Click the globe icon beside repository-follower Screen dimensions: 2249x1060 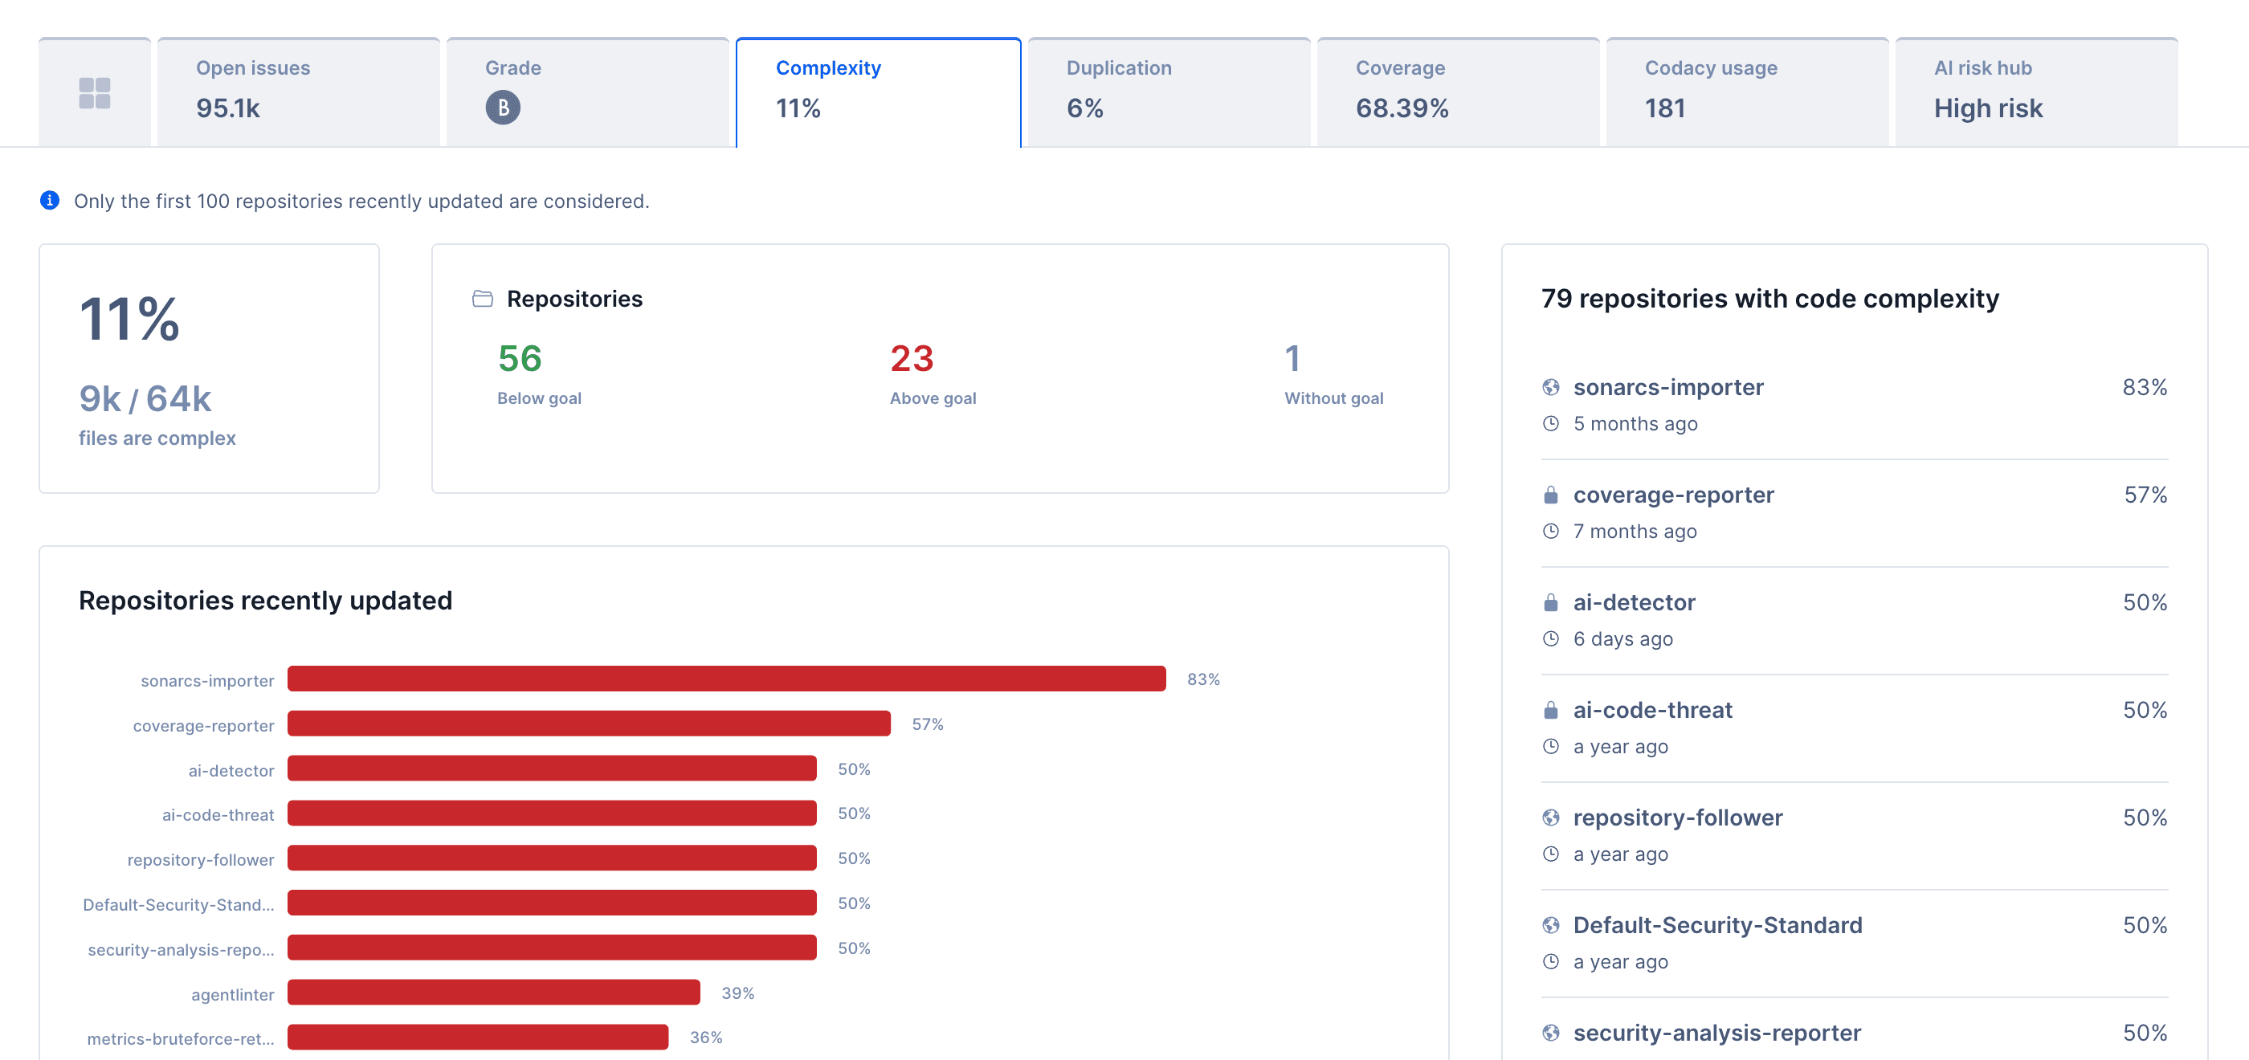[1550, 817]
